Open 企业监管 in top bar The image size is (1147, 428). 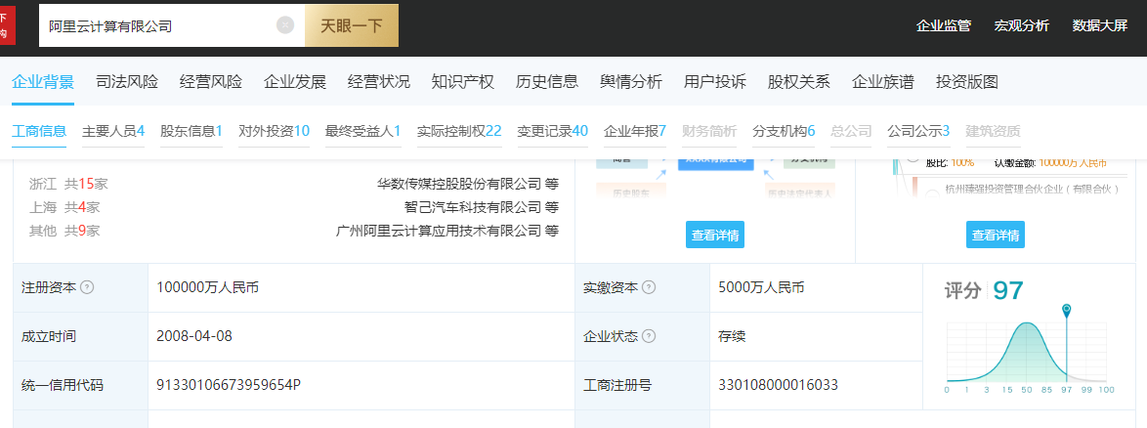coord(944,25)
